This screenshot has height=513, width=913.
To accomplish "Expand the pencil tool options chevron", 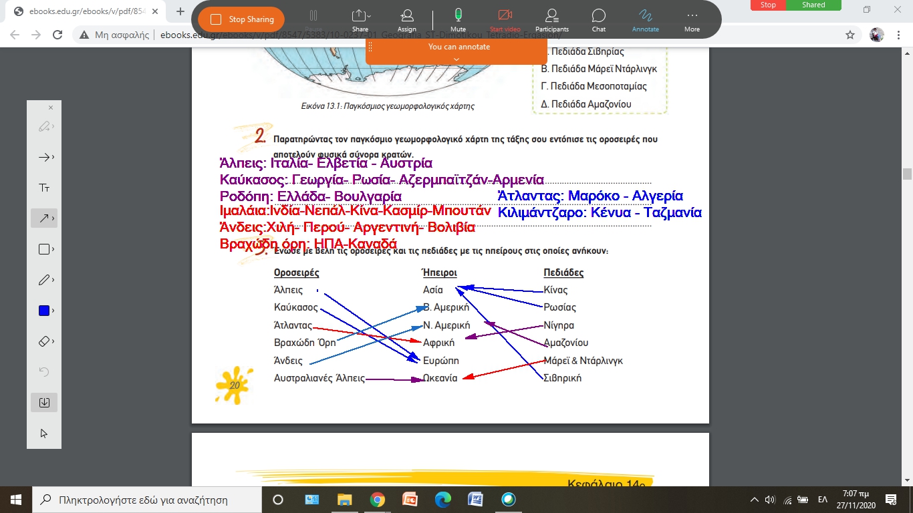I will pos(53,281).
